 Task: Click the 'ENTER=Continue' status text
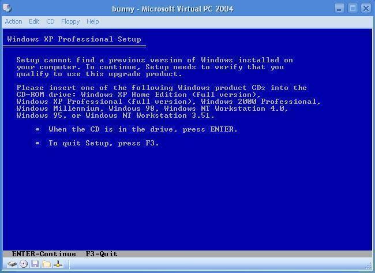click(x=44, y=254)
